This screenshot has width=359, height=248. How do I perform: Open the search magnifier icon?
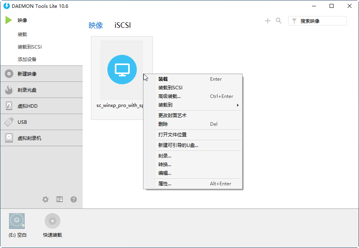[279, 21]
